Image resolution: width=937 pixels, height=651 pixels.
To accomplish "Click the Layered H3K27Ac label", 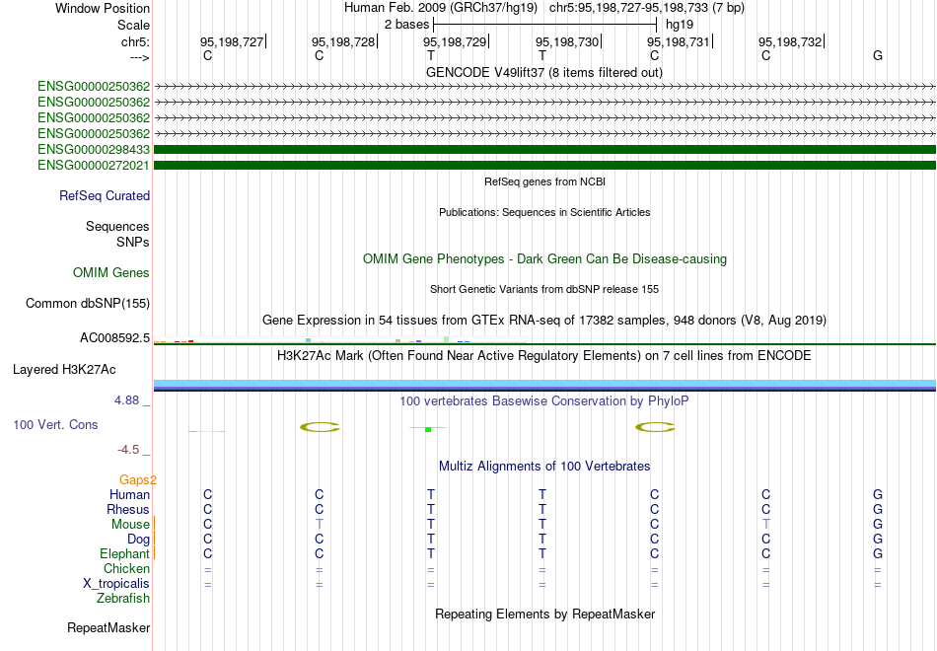I will (x=64, y=370).
